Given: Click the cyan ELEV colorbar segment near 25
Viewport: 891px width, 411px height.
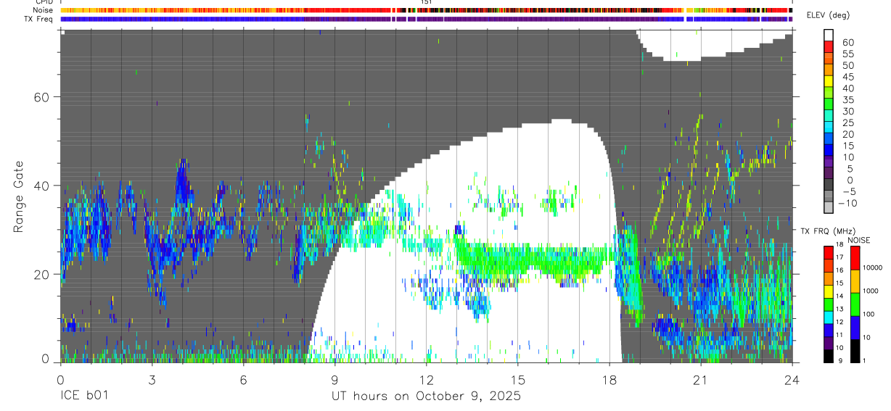Looking at the screenshot, I should (x=829, y=126).
